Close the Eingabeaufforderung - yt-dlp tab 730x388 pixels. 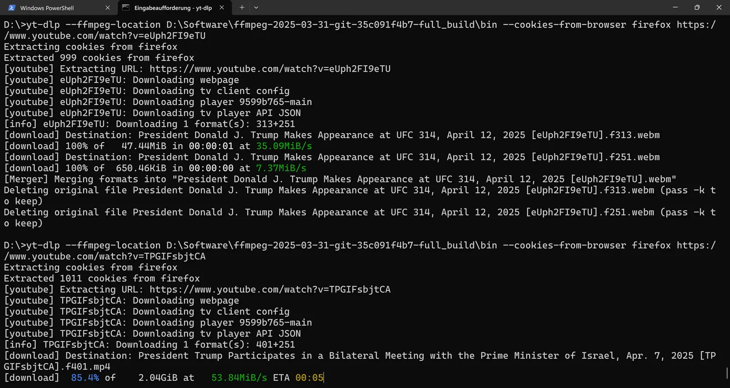tap(222, 8)
